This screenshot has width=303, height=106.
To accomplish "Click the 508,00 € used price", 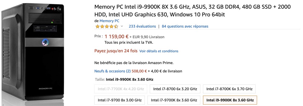I will click(139, 71).
